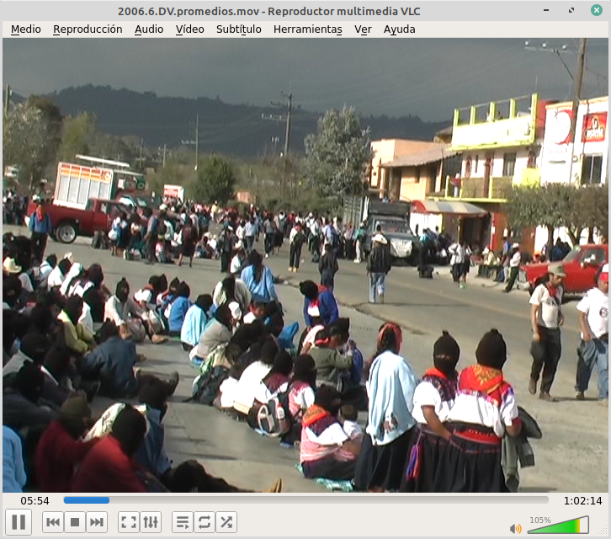The width and height of the screenshot is (611, 539).
Task: Toggle the playlist view
Action: [x=183, y=522]
